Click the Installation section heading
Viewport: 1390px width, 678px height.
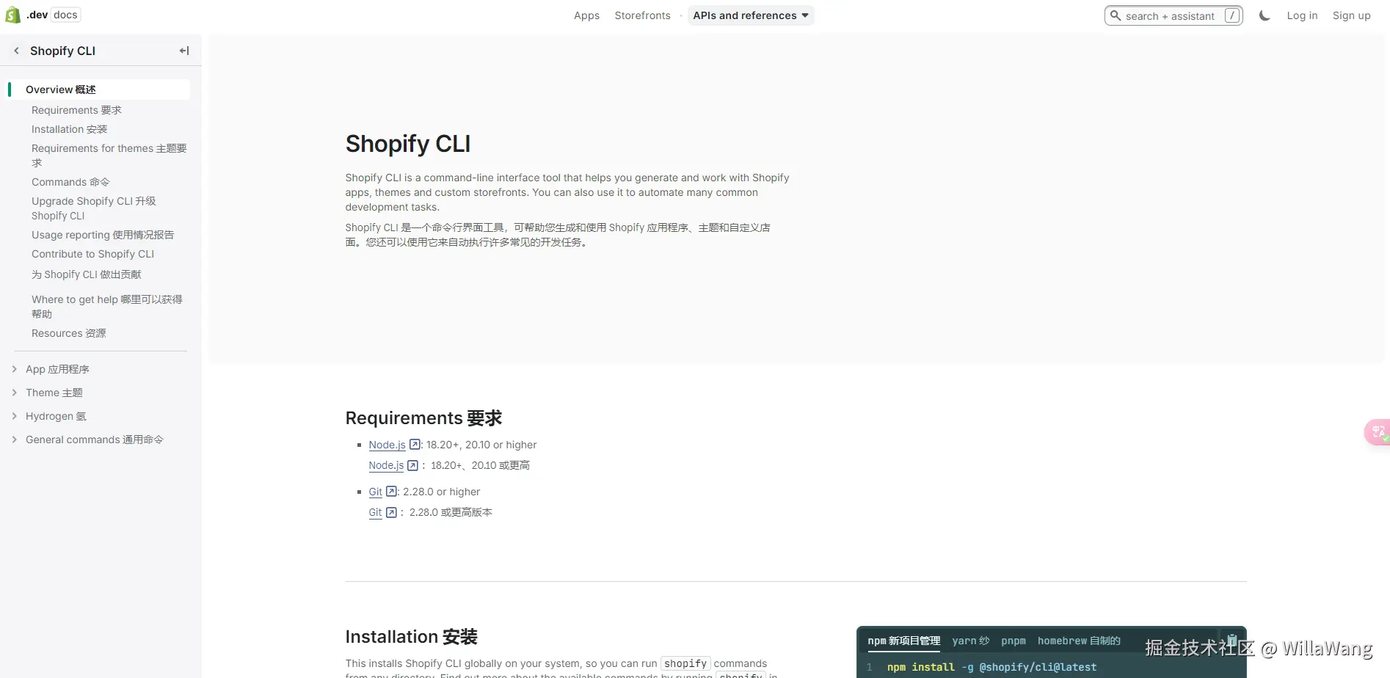pos(411,637)
